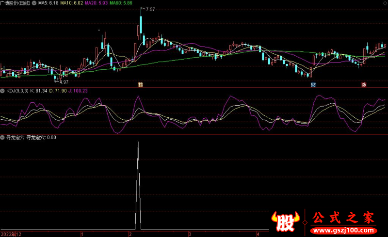Click the round arrow icon before KDJ(9,3,3)
Image resolution: width=388 pixels, height=237 pixels.
click(2, 91)
